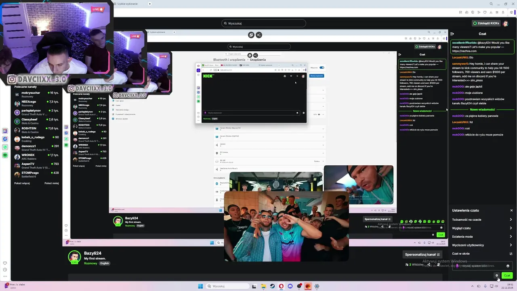
Task: Click username sammywer5 in the chat
Action: click(460, 64)
